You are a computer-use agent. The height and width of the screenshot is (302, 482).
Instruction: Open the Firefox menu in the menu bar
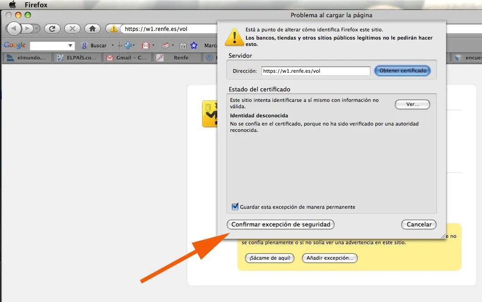click(36, 5)
